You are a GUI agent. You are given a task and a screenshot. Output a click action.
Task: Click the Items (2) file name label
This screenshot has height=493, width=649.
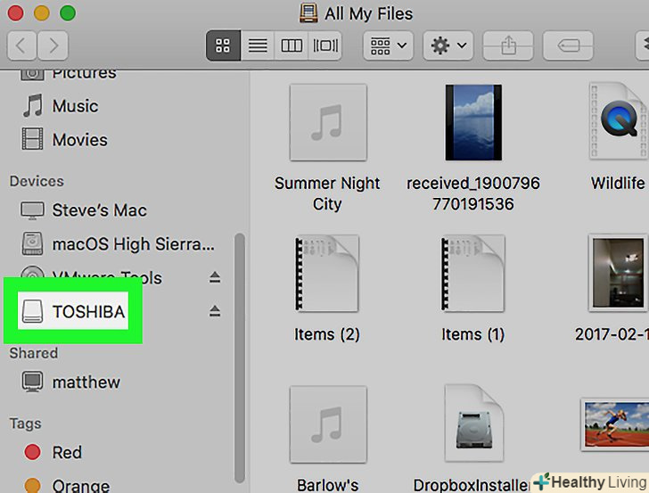327,334
